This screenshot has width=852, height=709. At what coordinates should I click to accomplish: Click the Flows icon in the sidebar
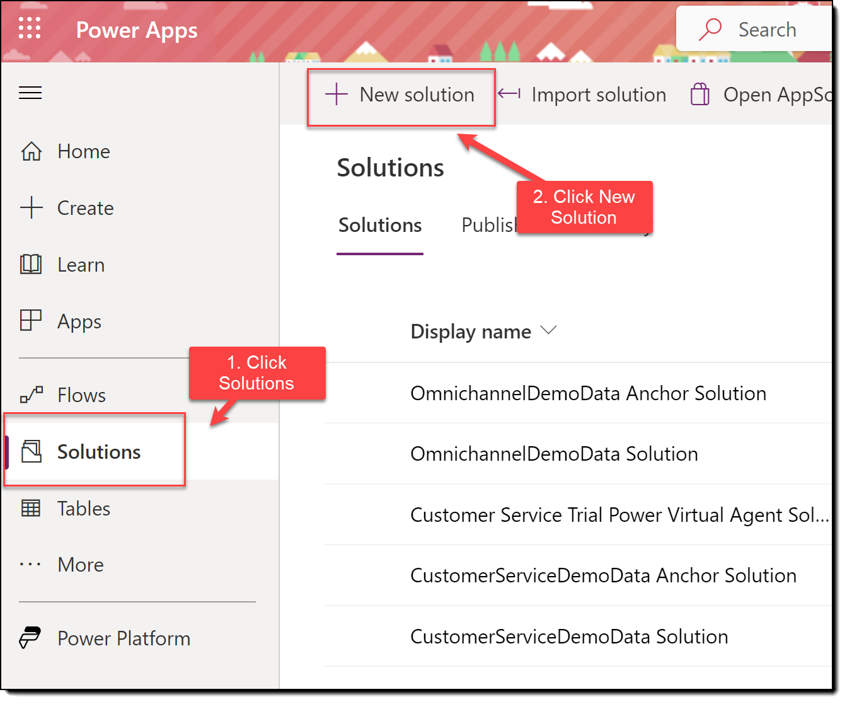[30, 395]
